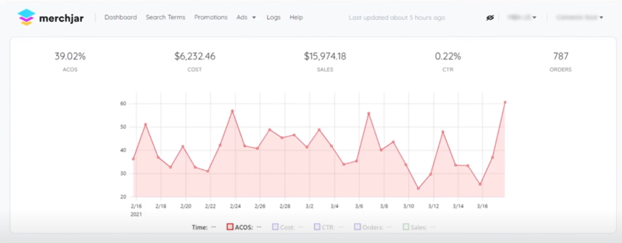Expand the Ads dropdown menu

point(246,17)
